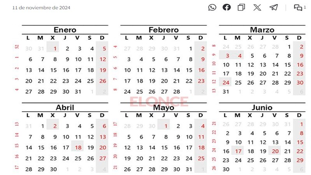This screenshot has height=175, width=311.
Task: Click the Junio month heading
Action: [x=262, y=108]
